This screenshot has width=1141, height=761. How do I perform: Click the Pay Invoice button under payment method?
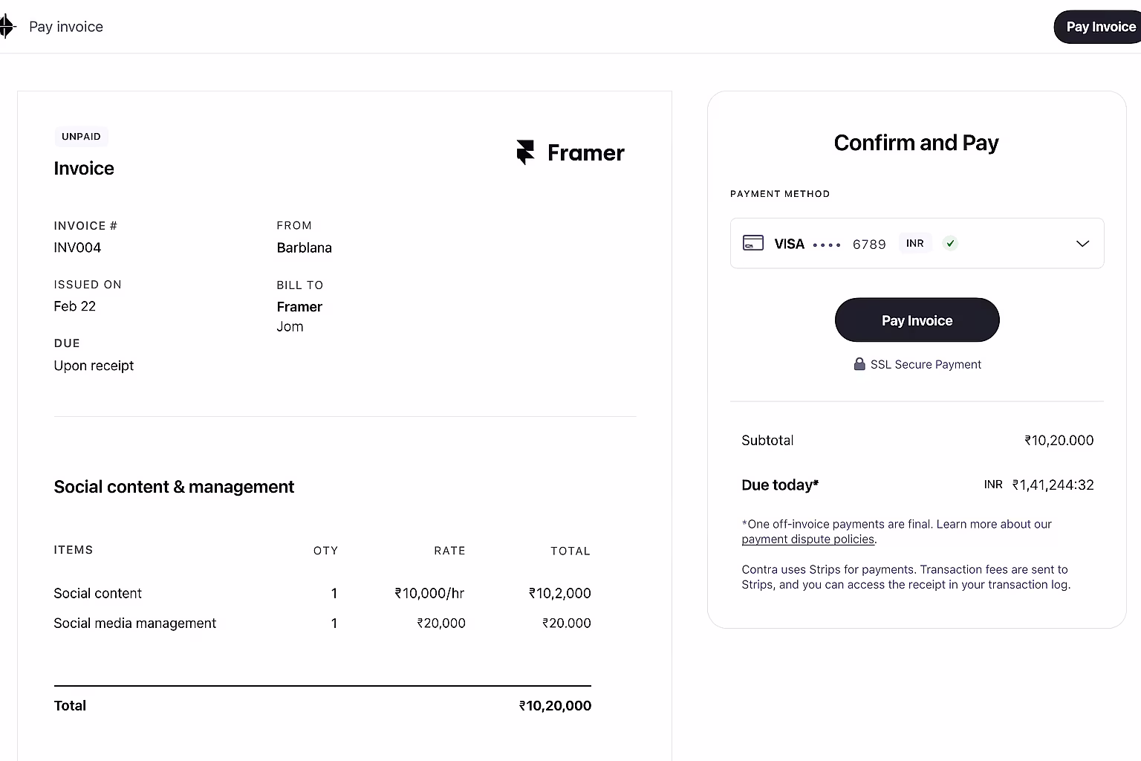point(917,320)
